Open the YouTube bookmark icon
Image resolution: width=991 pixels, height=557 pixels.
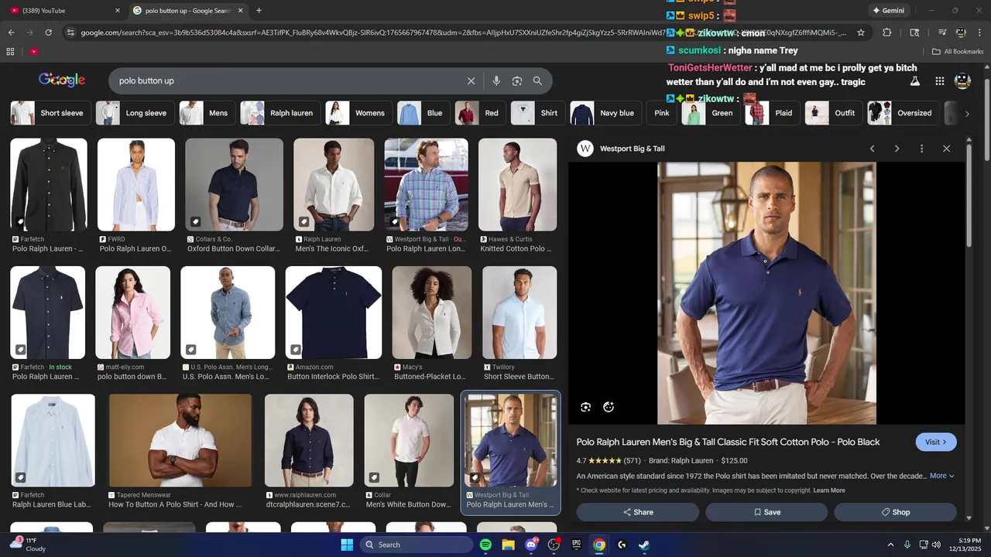point(34,52)
